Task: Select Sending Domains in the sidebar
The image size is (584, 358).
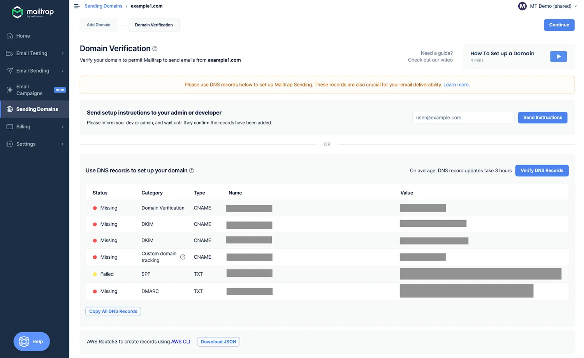Action: (35, 109)
